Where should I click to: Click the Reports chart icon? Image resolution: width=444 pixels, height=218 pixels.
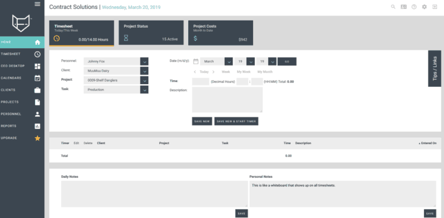[x=37, y=126]
